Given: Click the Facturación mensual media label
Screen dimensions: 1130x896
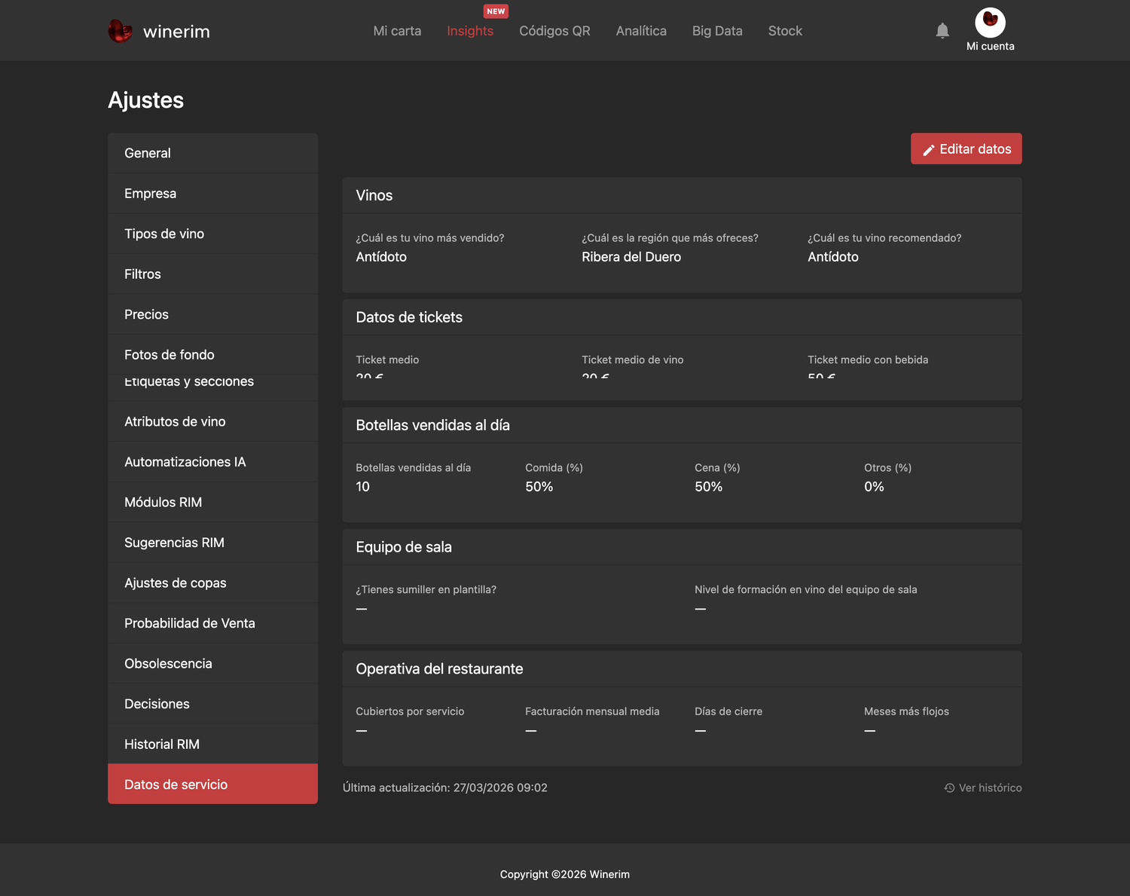Looking at the screenshot, I should pos(592,711).
